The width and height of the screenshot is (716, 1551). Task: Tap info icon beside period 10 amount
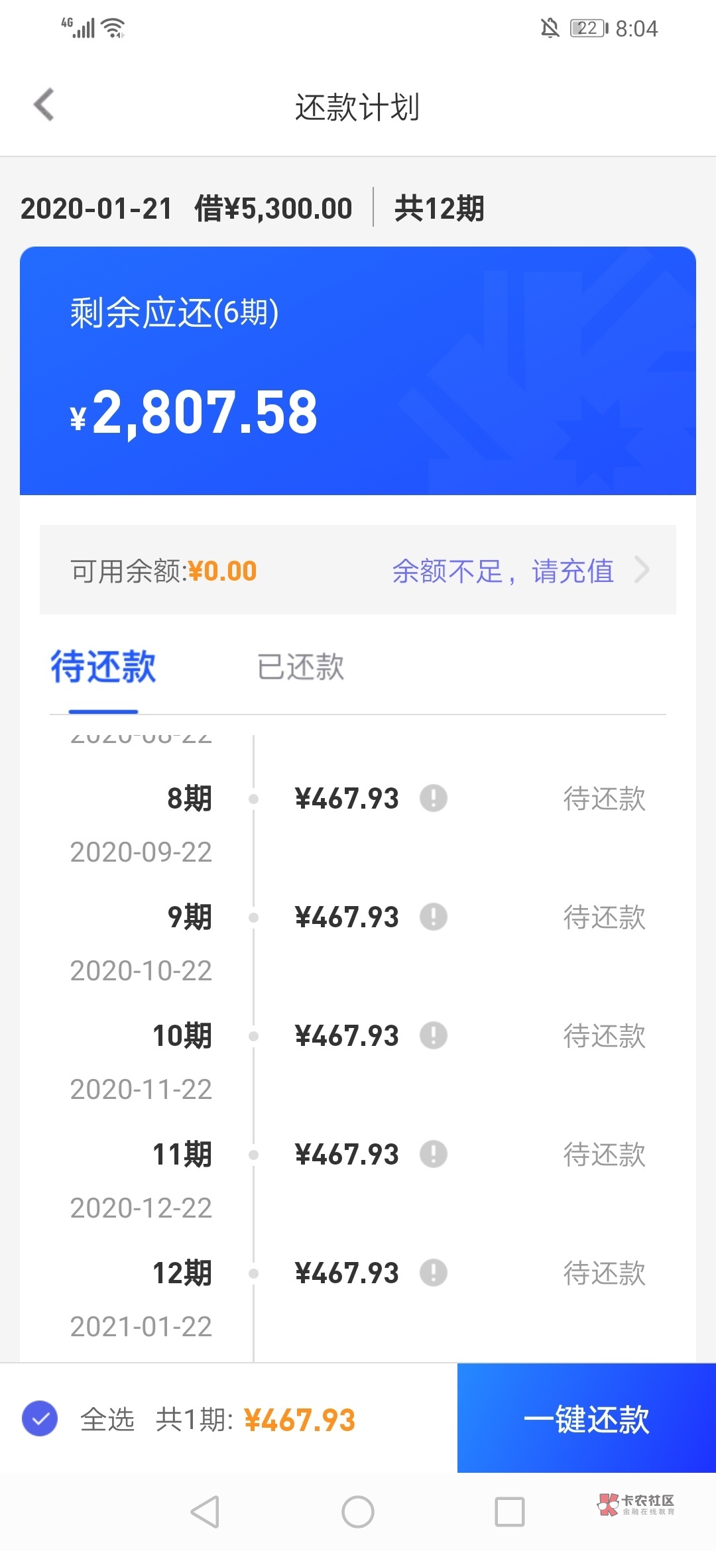click(434, 1035)
